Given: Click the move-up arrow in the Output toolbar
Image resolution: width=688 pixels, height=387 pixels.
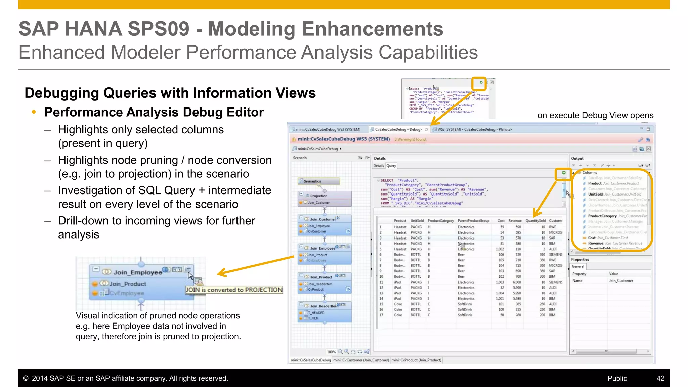Looking at the screenshot, I should click(x=580, y=165).
